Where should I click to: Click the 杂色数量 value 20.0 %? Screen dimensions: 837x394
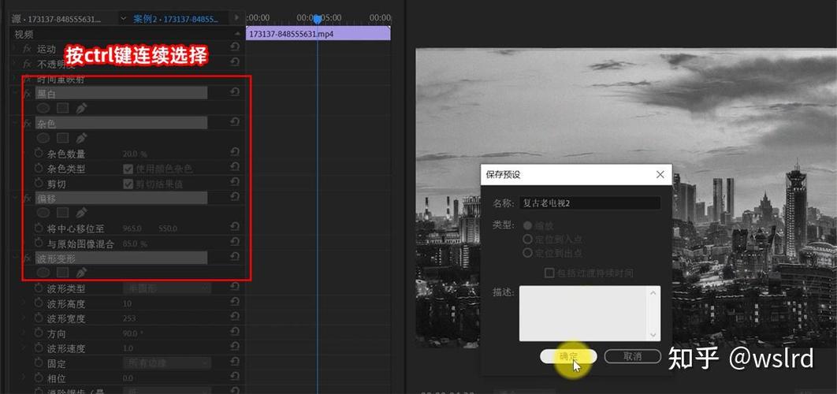(135, 154)
